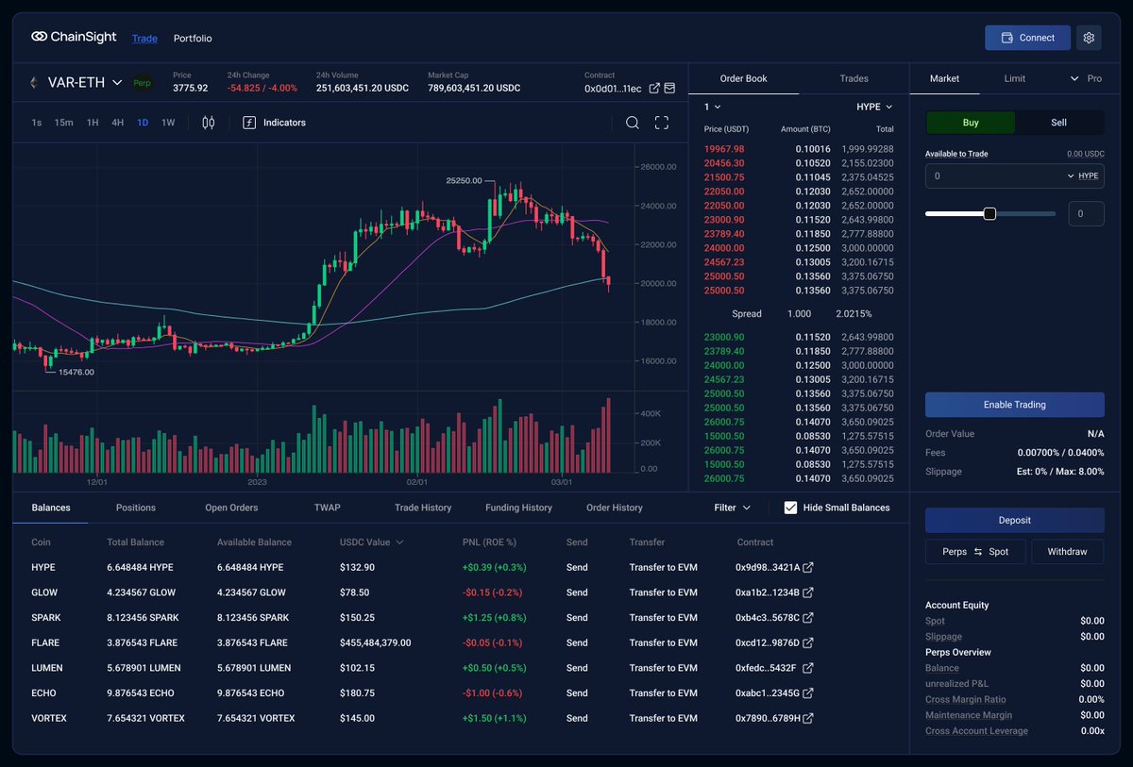Open the TWAP tab
1133x767 pixels.
[327, 508]
